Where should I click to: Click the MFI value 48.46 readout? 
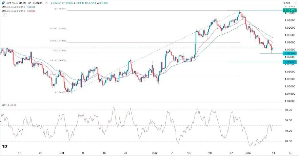tap(13, 105)
